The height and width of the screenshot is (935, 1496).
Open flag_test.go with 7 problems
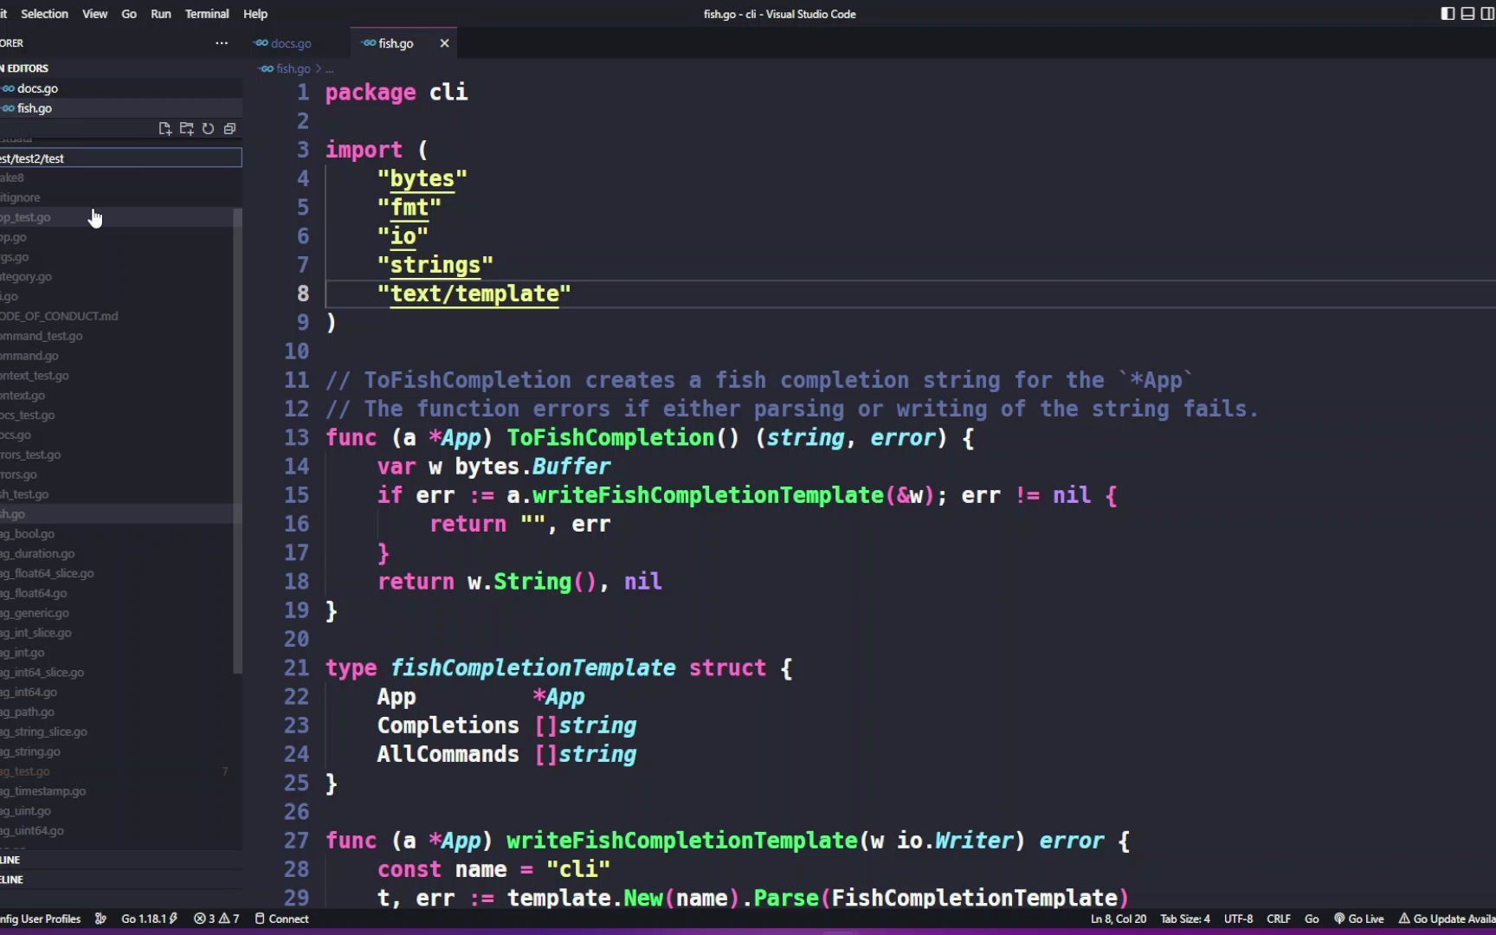[117, 771]
